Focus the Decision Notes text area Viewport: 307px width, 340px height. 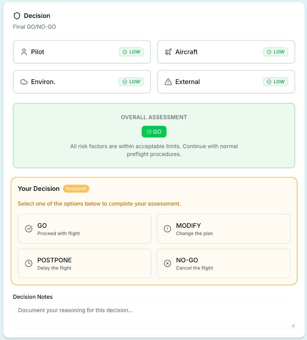(x=154, y=316)
